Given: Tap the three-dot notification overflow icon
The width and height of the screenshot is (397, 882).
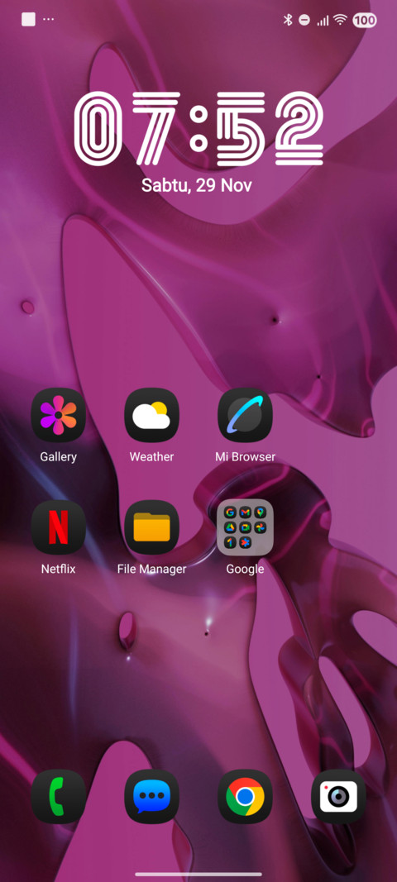Looking at the screenshot, I should [x=49, y=20].
